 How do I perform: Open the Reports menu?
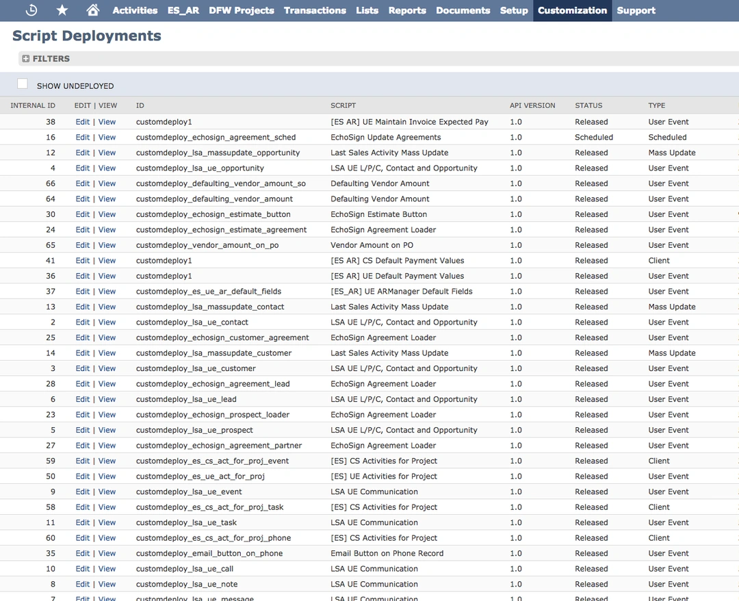(407, 10)
